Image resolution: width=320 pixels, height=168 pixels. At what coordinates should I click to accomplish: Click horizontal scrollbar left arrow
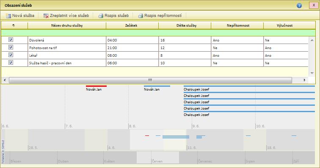5,80
